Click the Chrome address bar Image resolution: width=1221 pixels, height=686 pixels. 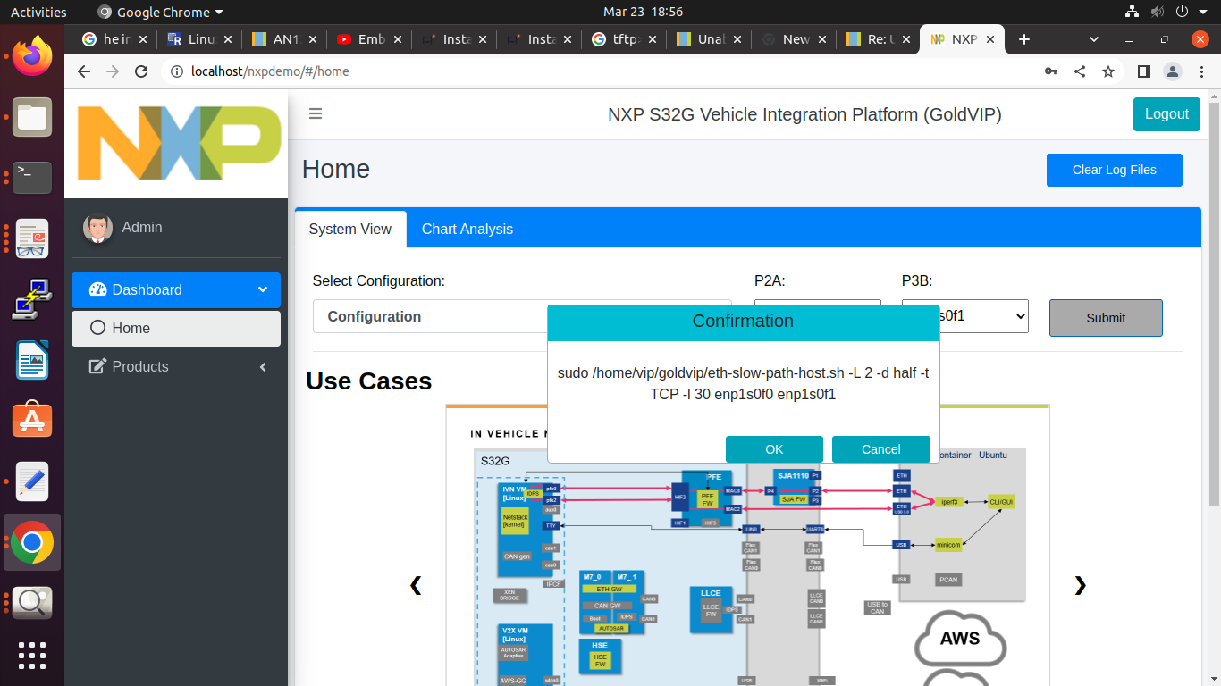click(599, 71)
